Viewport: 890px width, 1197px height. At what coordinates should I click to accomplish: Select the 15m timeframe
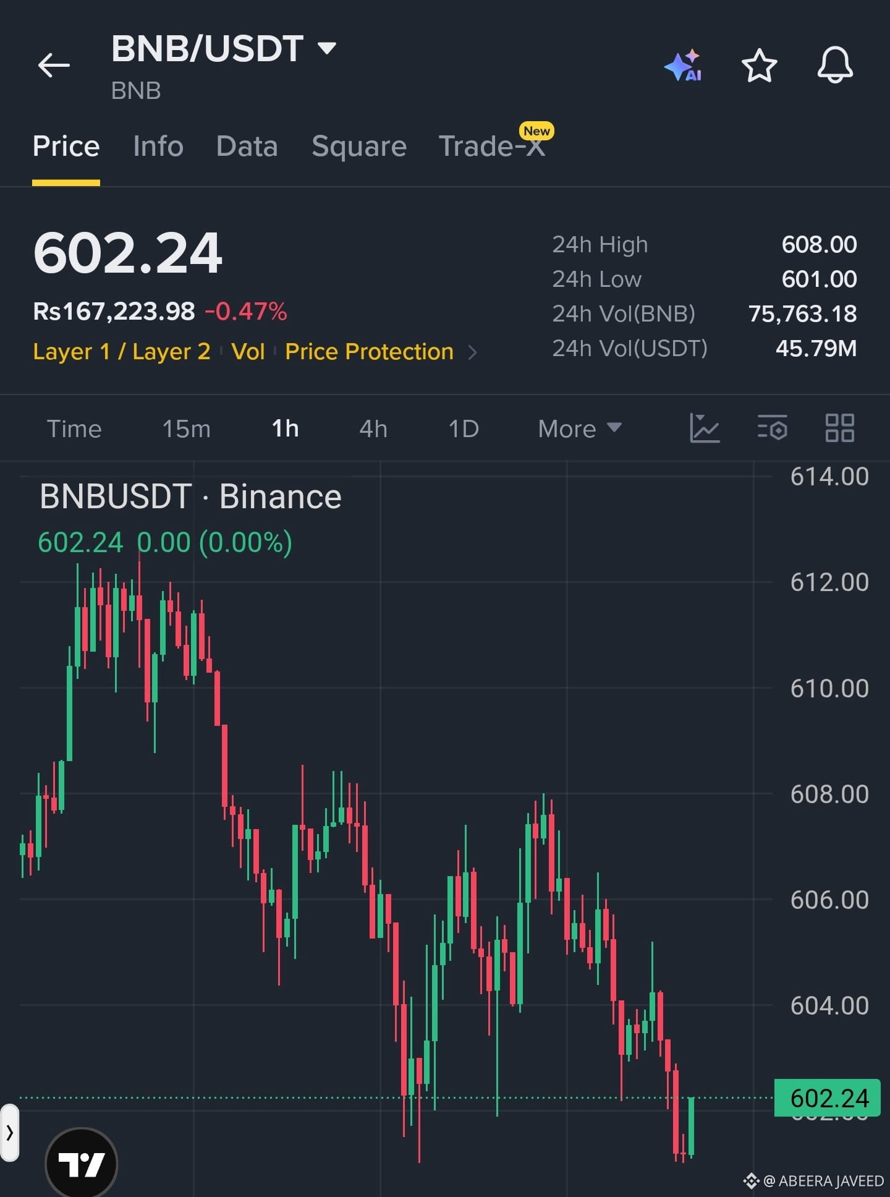point(186,428)
